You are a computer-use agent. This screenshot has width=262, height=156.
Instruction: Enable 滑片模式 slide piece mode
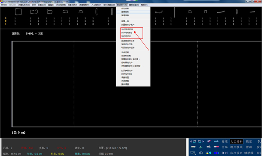coord(236,147)
